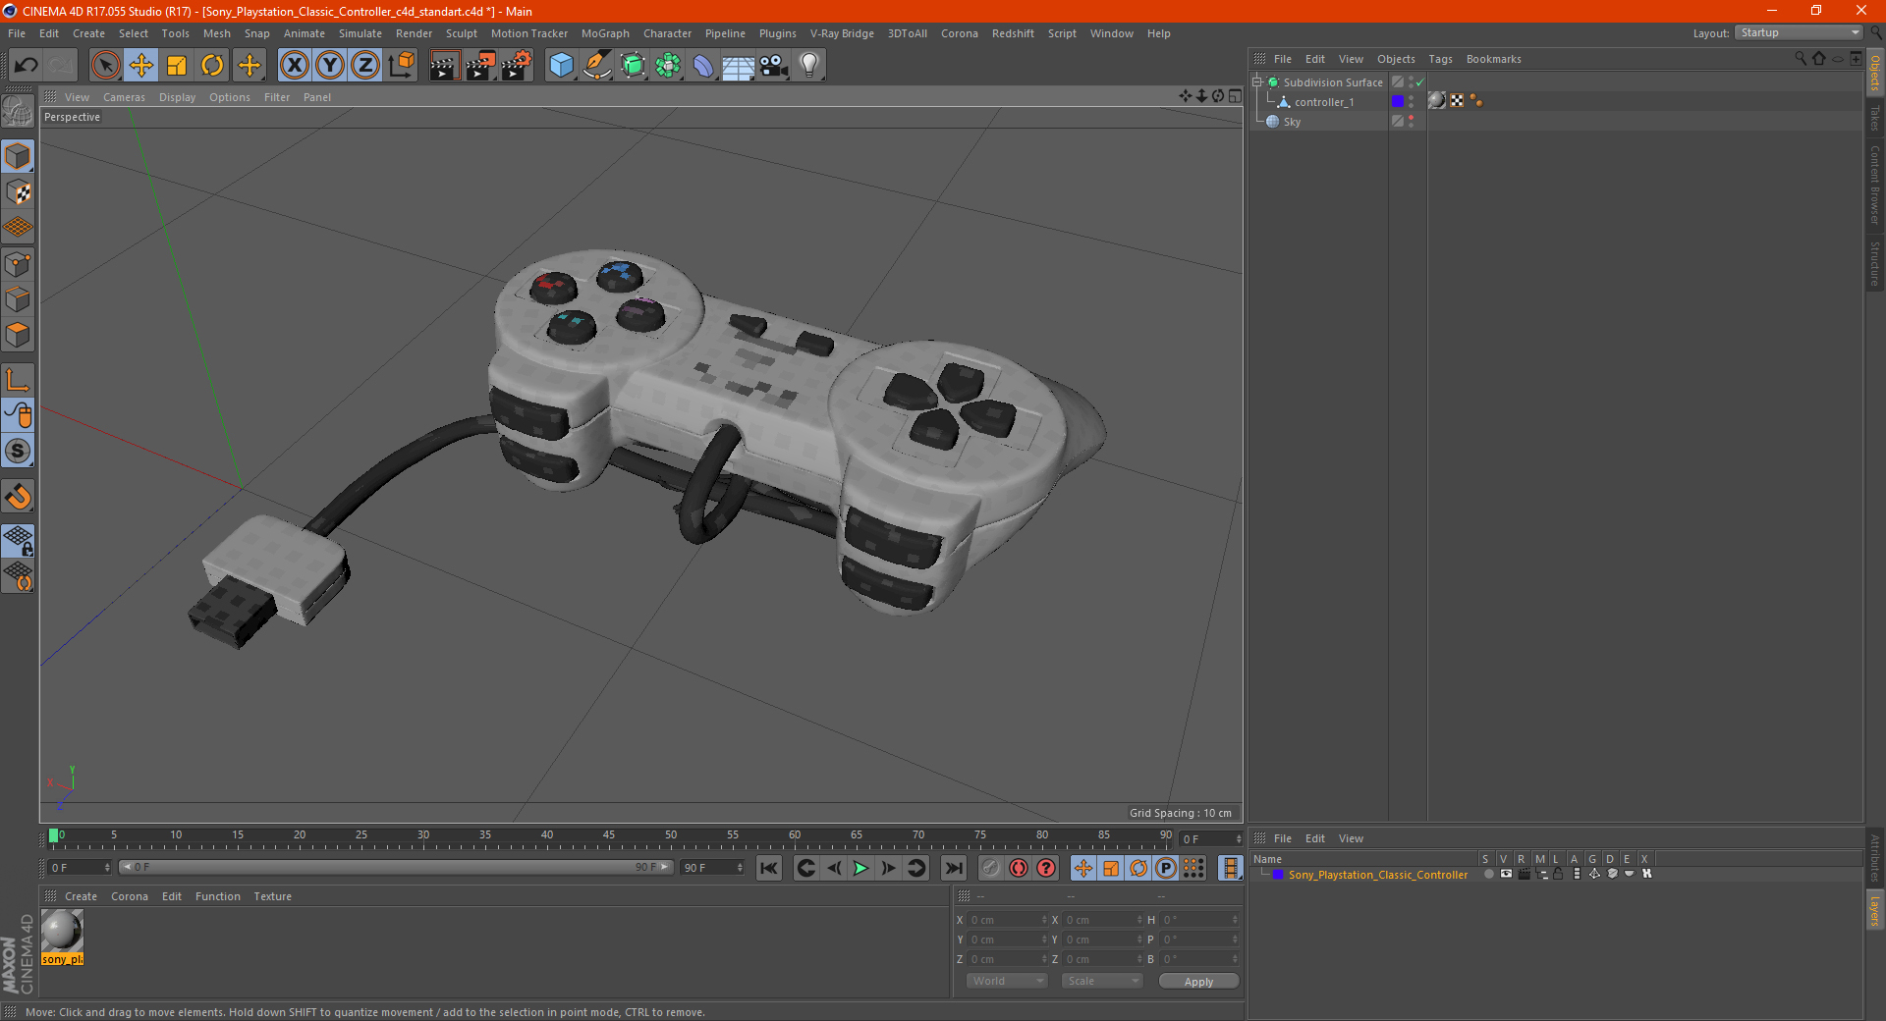
Task: Add a Floor environment object
Action: coord(739,66)
